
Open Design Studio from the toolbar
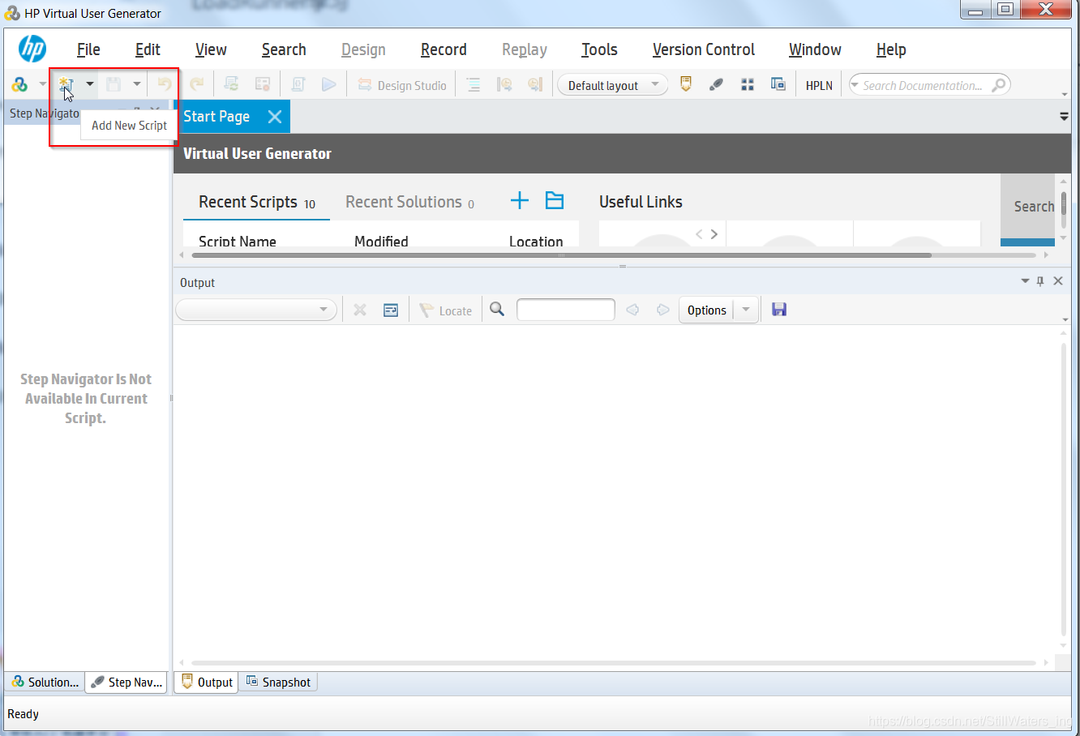point(402,85)
